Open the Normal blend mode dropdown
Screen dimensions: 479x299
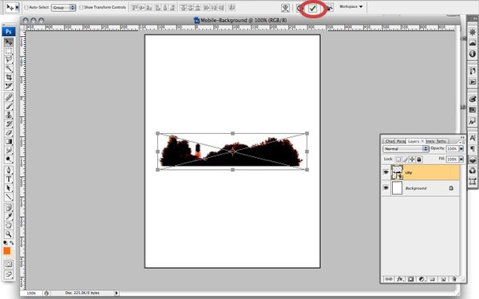tap(406, 148)
